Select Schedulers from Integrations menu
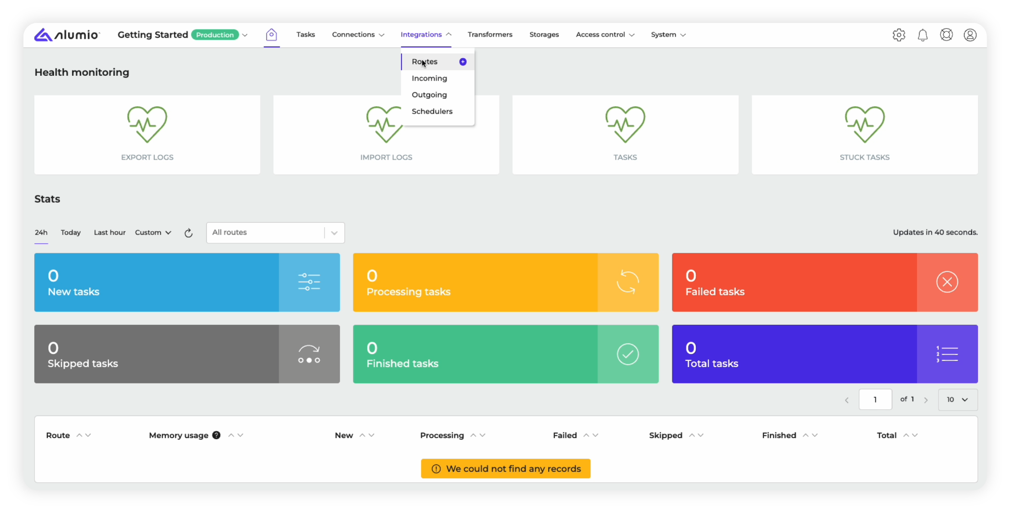 (x=432, y=111)
